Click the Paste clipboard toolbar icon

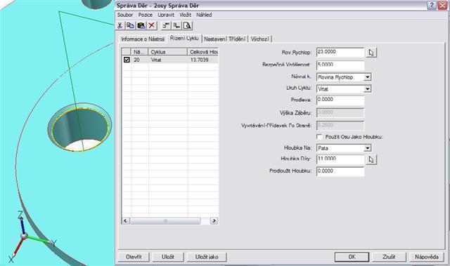tap(141, 26)
